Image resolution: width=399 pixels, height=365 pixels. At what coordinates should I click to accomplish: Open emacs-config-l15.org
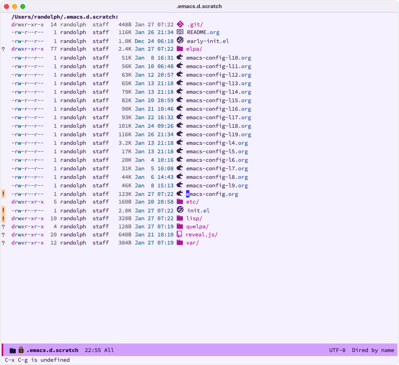(x=219, y=100)
